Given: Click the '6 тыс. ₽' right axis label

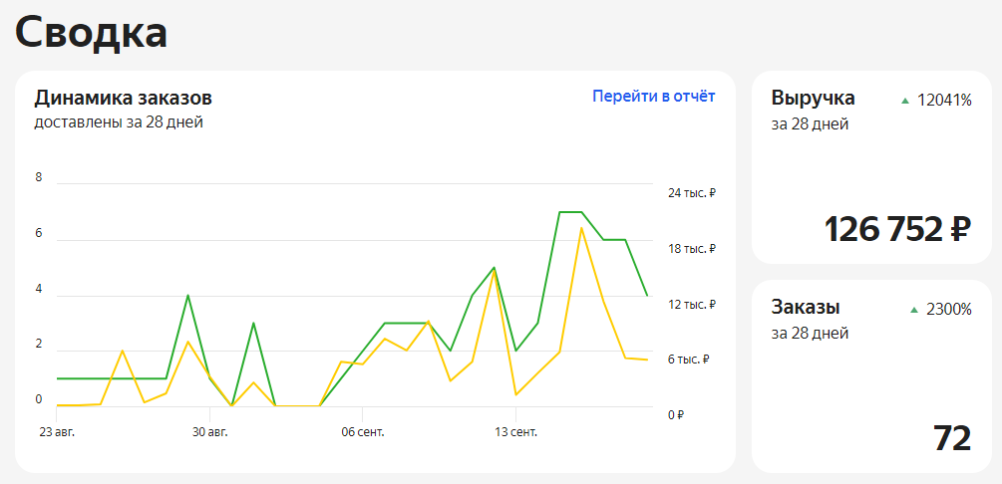Looking at the screenshot, I should point(689,360).
